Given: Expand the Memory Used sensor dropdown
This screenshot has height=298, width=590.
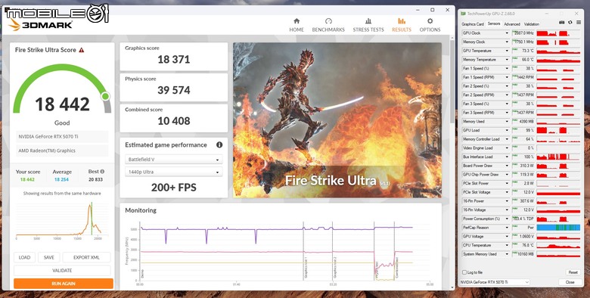Looking at the screenshot, I should [x=507, y=122].
